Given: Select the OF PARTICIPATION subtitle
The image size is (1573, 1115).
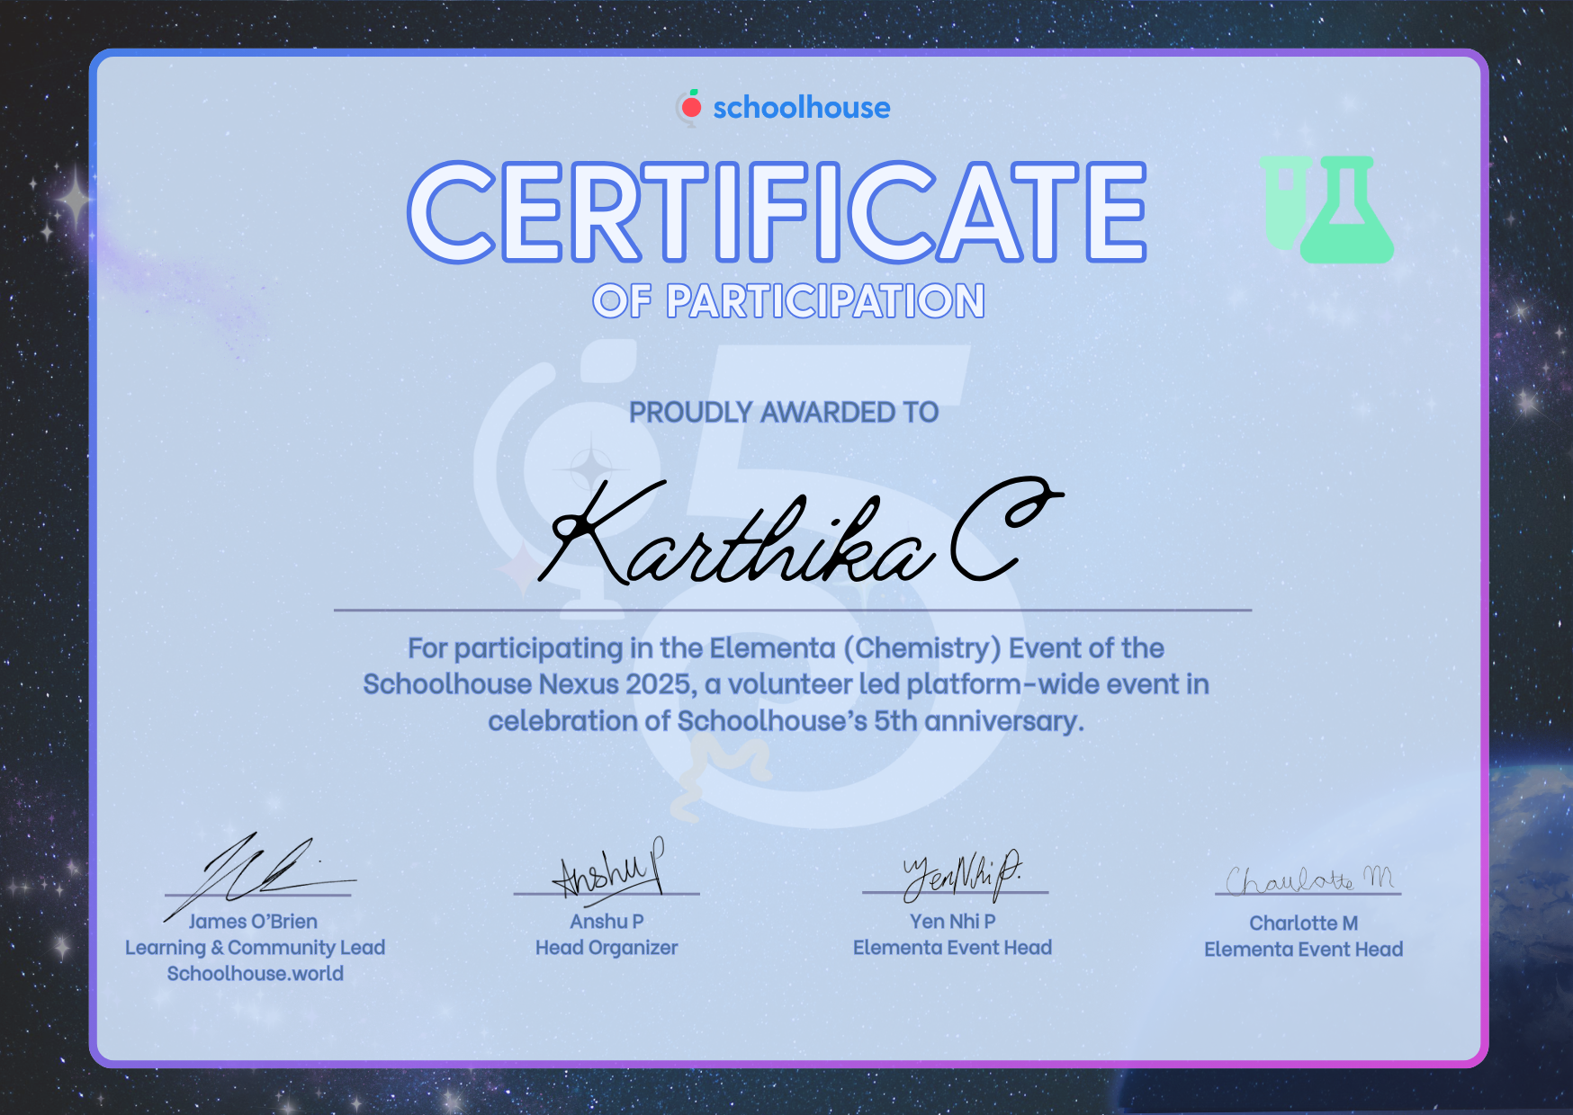Looking at the screenshot, I should coord(785,299).
